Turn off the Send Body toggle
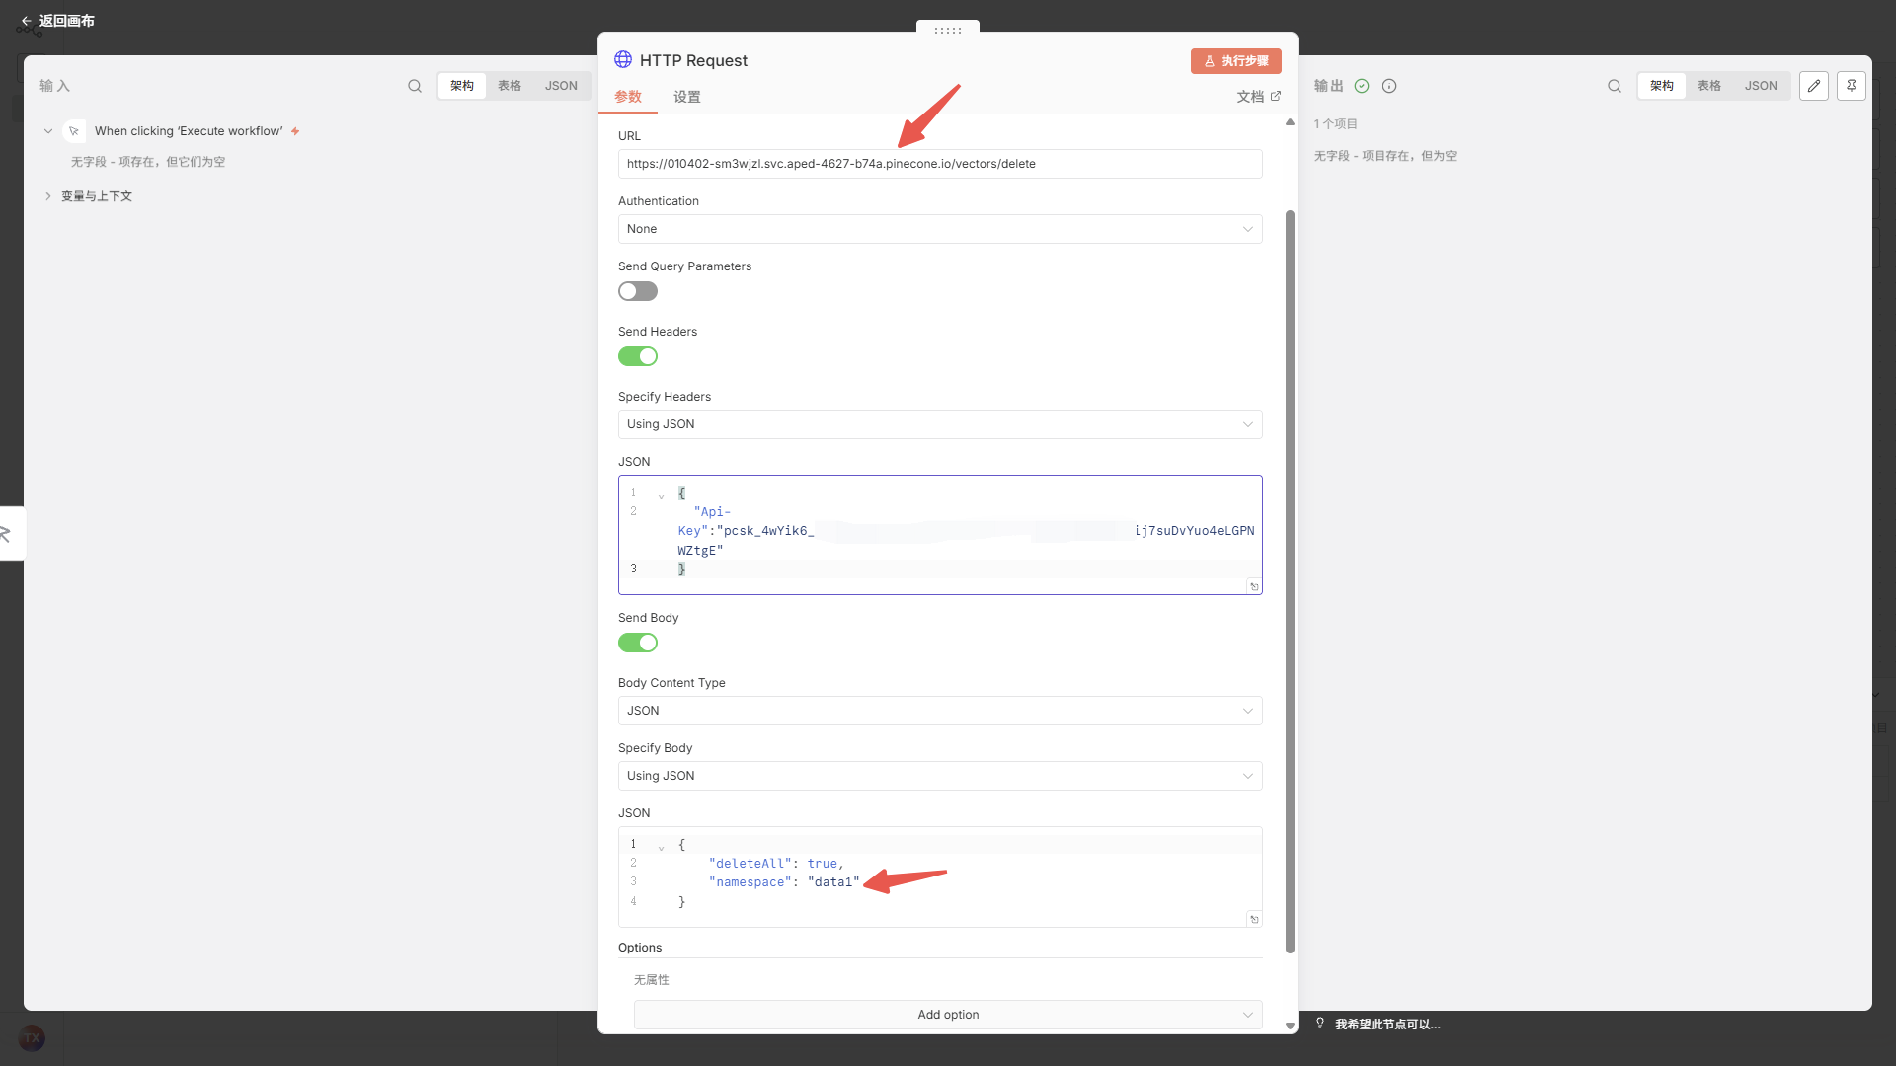The width and height of the screenshot is (1896, 1066). tap(638, 643)
